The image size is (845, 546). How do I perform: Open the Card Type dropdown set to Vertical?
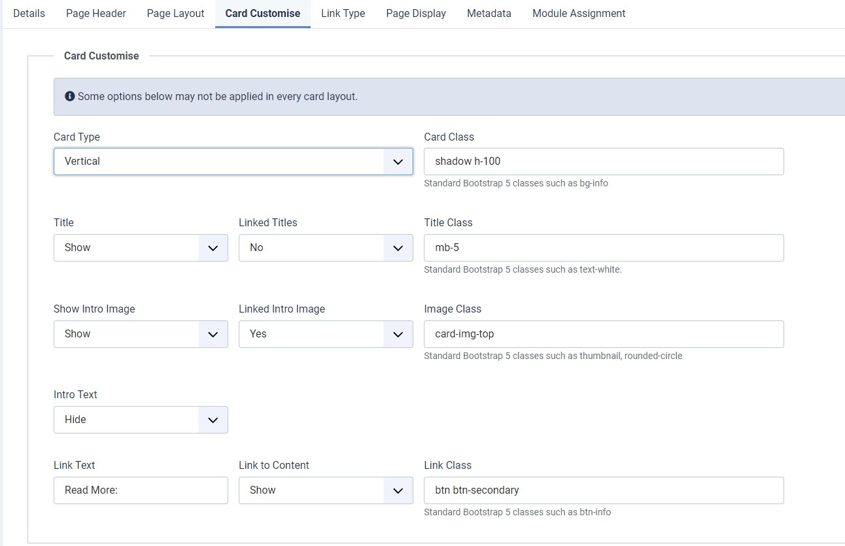pyautogui.click(x=233, y=162)
